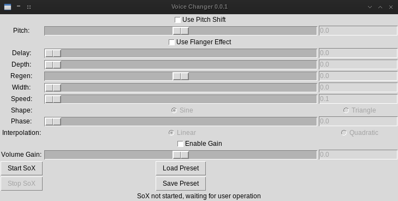
Task: Click the up-chevron icon in title bar
Action: tap(380, 7)
